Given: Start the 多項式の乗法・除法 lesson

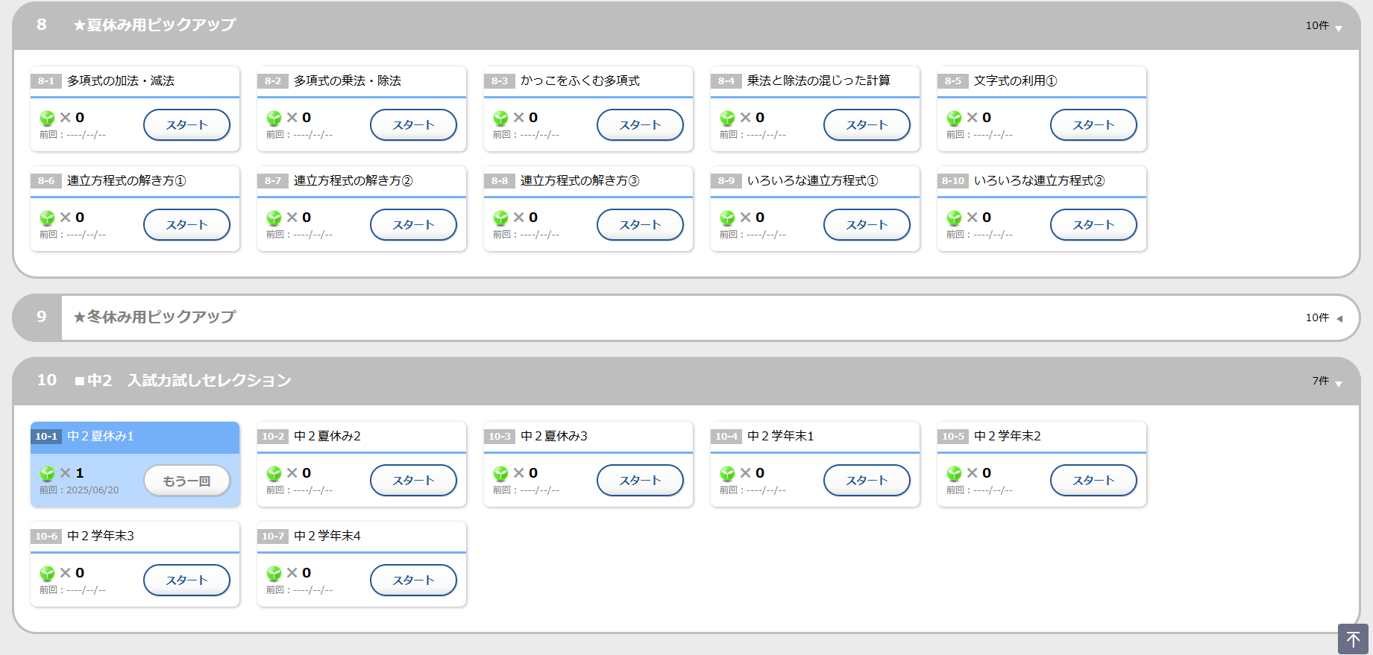Looking at the screenshot, I should click(x=413, y=125).
